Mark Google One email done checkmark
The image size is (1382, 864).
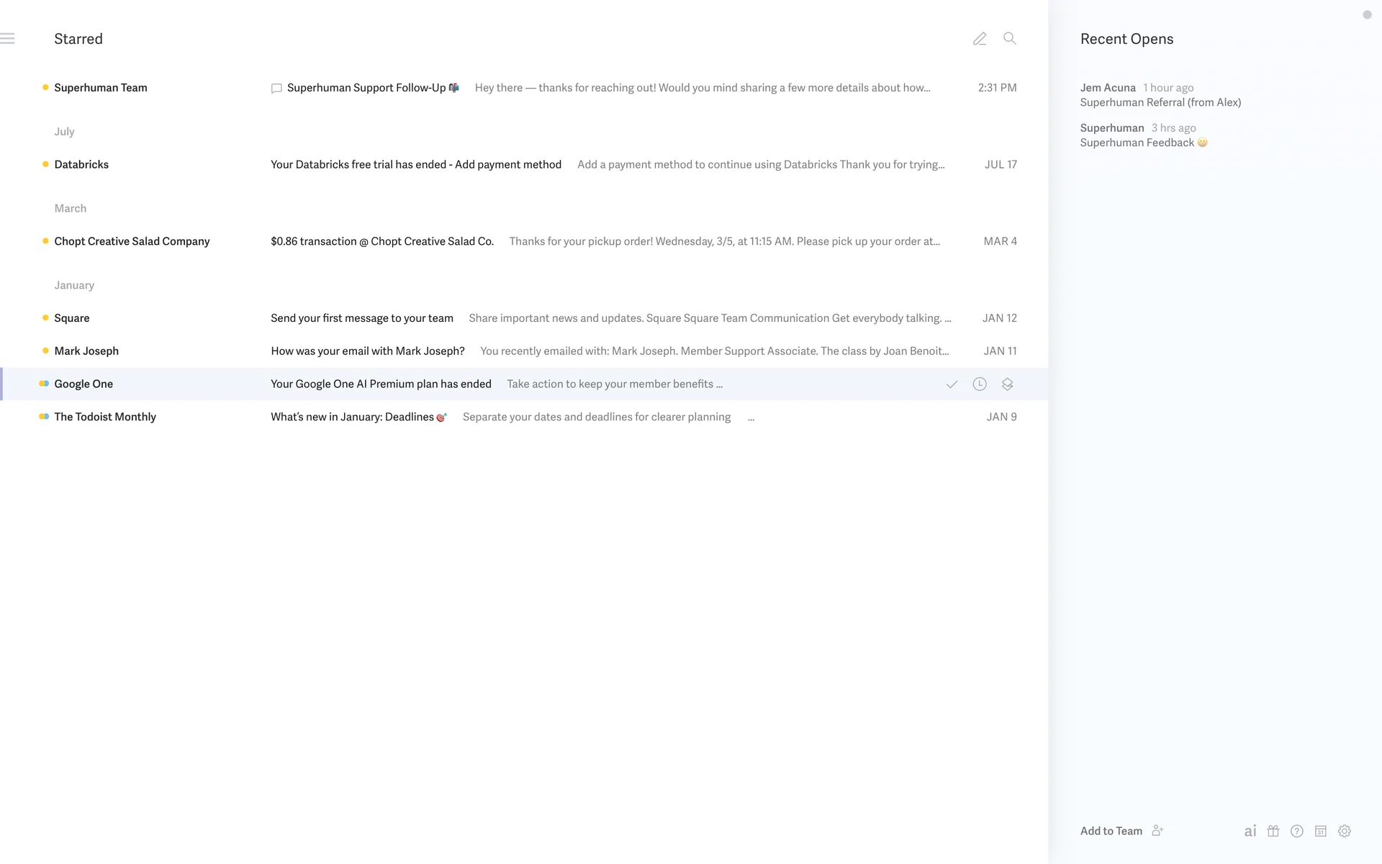[952, 384]
